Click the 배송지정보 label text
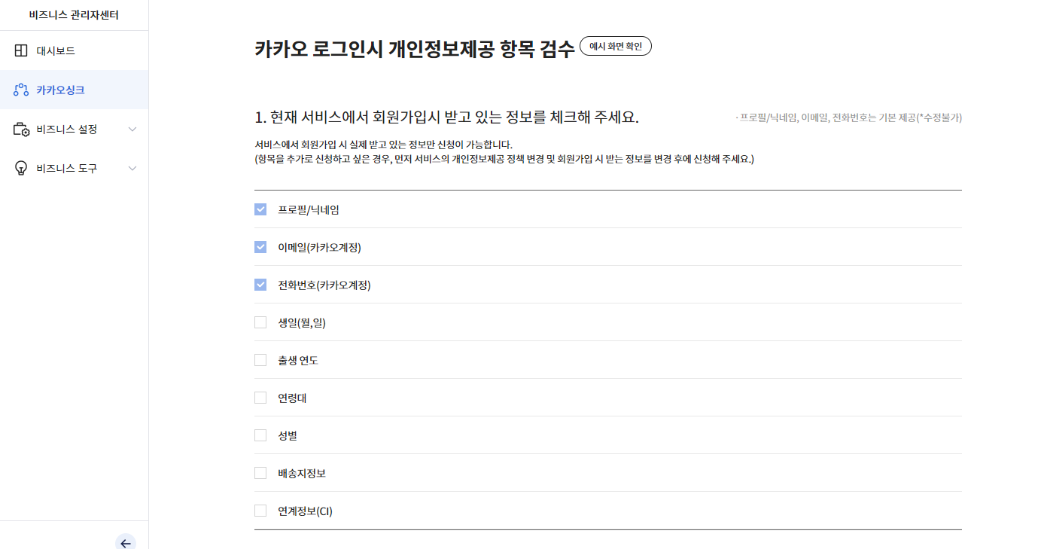The width and height of the screenshot is (1038, 549). 302,473
